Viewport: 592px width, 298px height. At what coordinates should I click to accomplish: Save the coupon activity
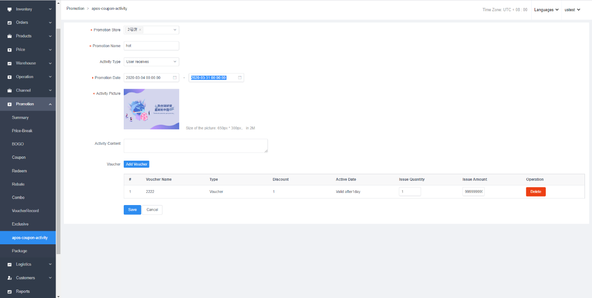pos(132,210)
